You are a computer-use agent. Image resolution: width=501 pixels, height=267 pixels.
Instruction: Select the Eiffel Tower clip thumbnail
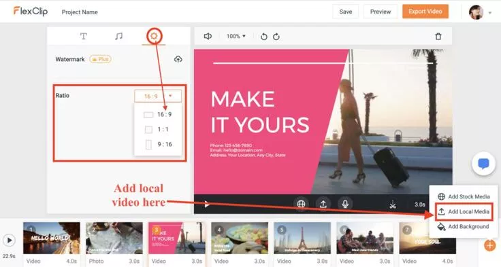(x=302, y=238)
